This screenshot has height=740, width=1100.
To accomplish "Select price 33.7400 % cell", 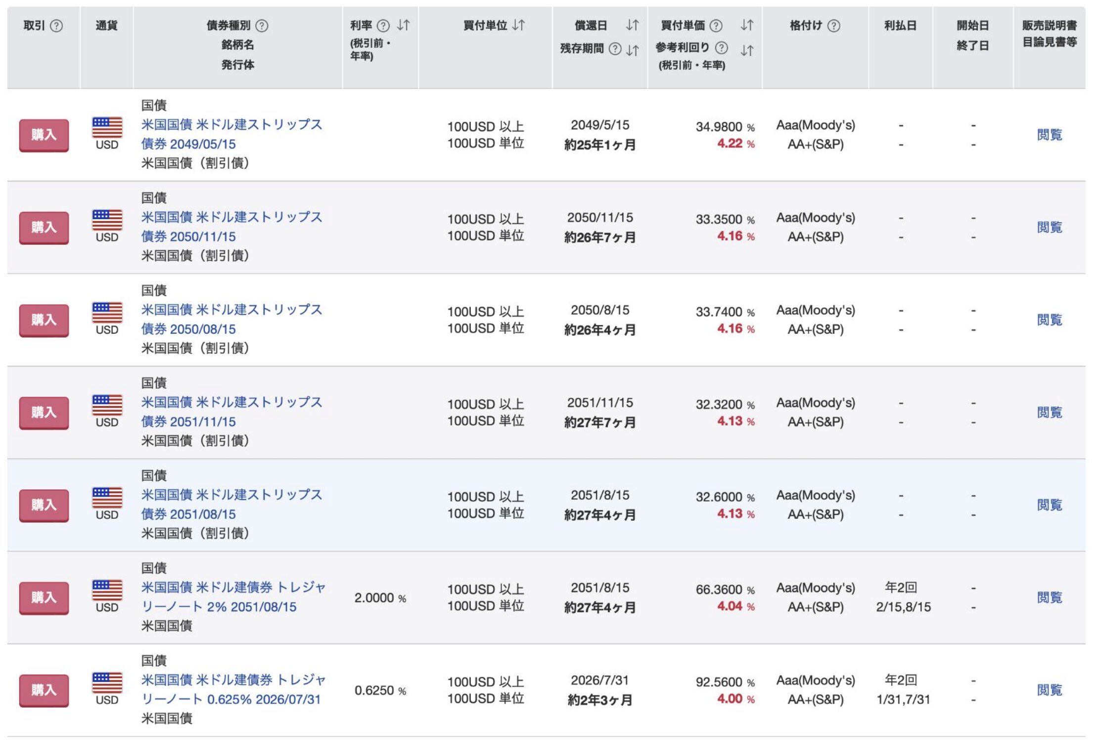I will (725, 312).
